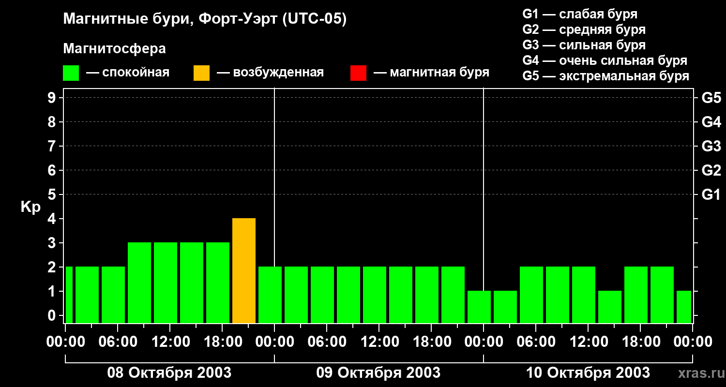Image resolution: width=726 pixels, height=387 pixels.
Task: Click the 08 Октября 2003 date label
Action: pyautogui.click(x=169, y=373)
